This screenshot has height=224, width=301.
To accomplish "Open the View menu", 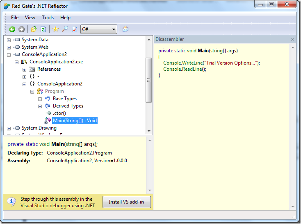I will point(30,18).
